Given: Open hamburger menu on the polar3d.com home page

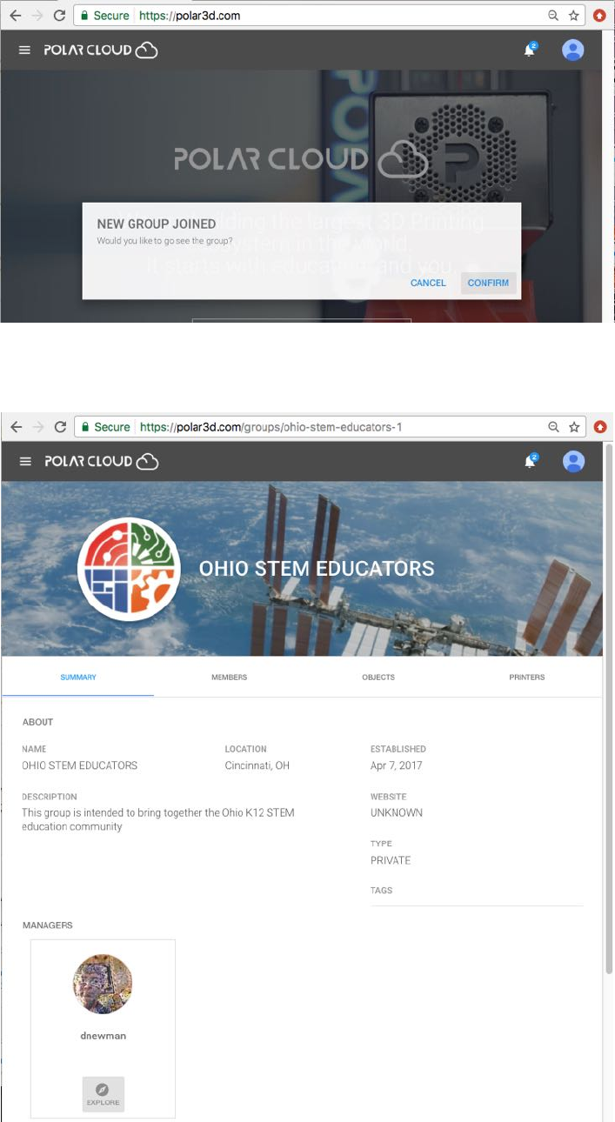Looking at the screenshot, I should (x=25, y=50).
